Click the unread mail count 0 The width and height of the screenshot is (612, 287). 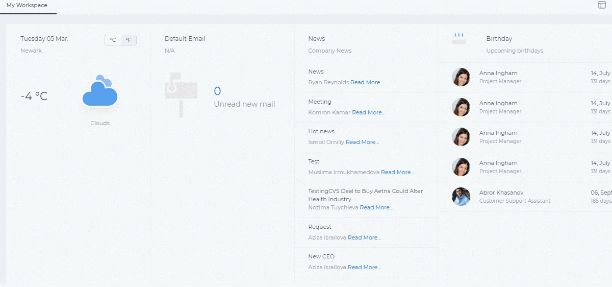217,91
